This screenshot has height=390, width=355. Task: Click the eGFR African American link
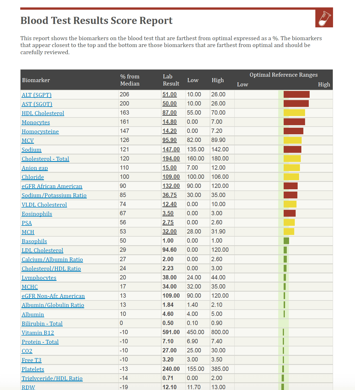[52, 186]
